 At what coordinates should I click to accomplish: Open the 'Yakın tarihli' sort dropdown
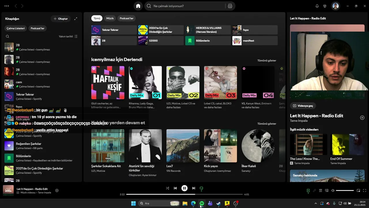coord(68,36)
